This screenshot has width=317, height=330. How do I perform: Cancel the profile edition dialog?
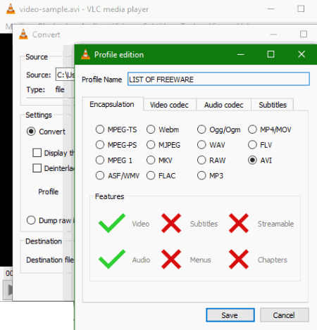pos(285,315)
